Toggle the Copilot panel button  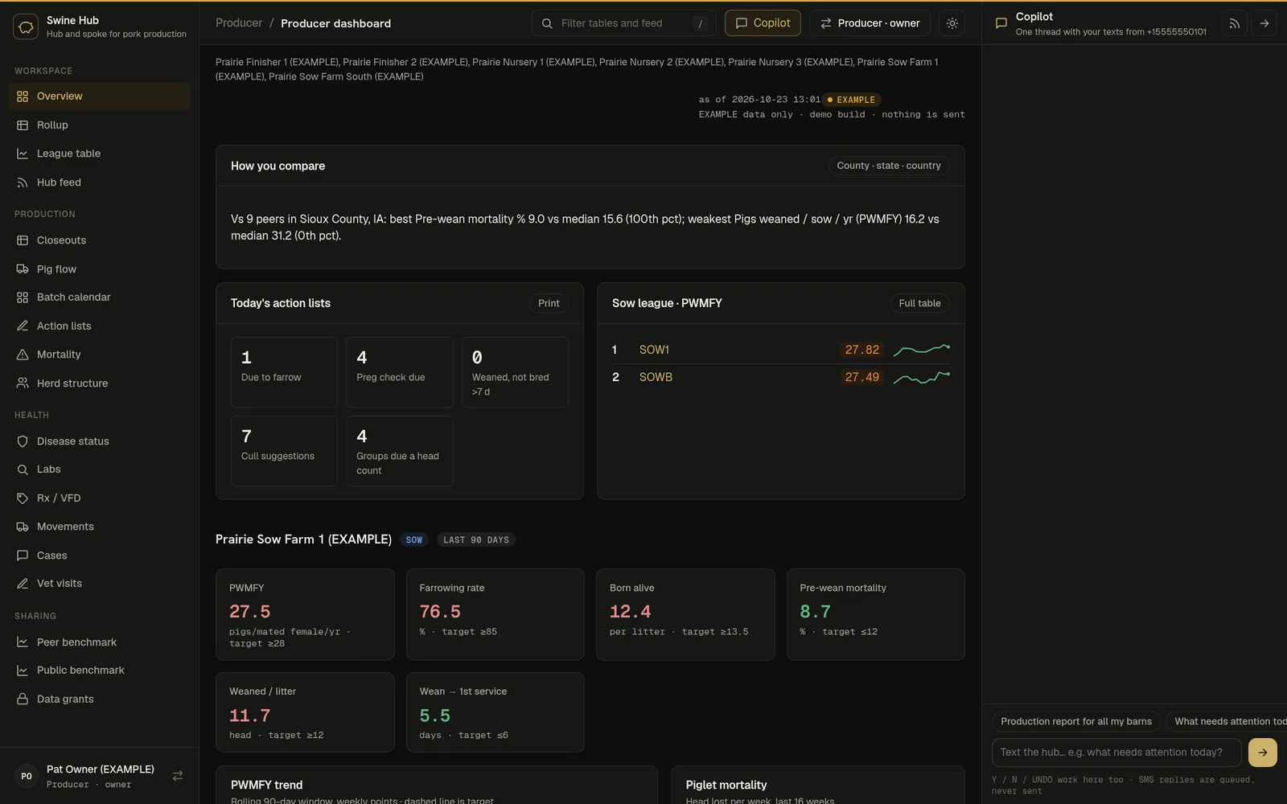pos(763,23)
